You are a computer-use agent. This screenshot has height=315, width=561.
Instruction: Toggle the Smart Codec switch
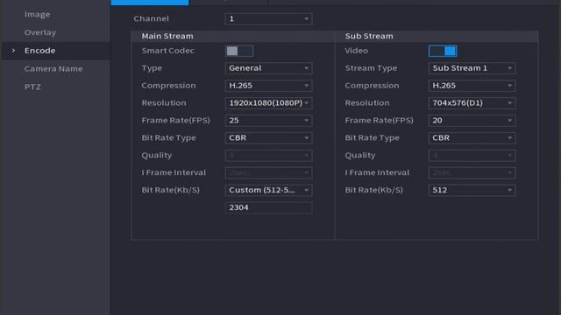point(239,51)
